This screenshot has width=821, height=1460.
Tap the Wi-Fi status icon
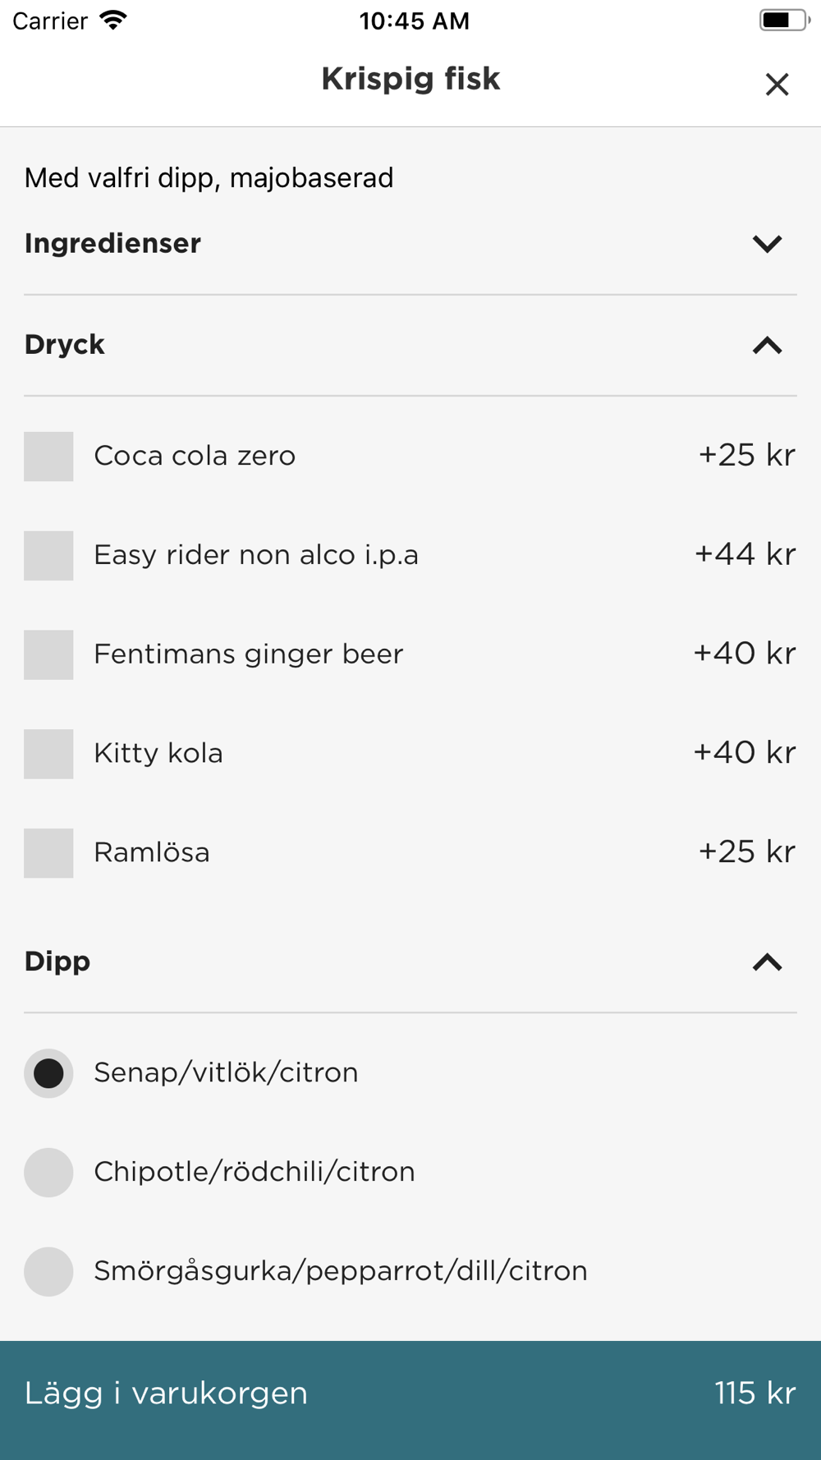click(113, 21)
